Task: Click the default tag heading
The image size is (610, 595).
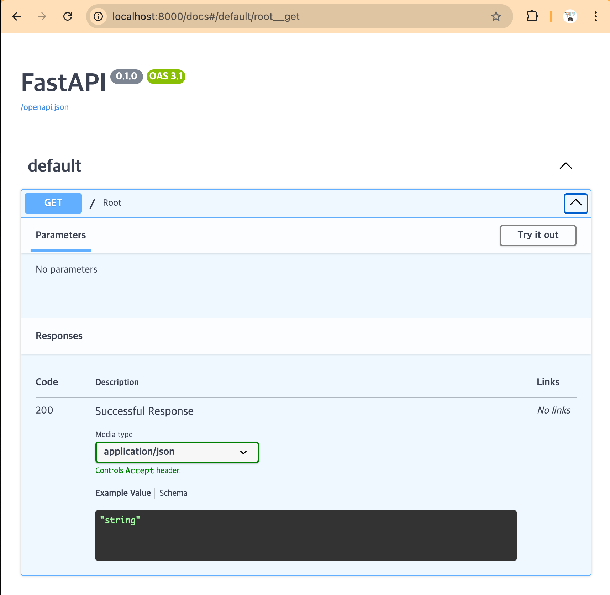Action: tap(55, 166)
